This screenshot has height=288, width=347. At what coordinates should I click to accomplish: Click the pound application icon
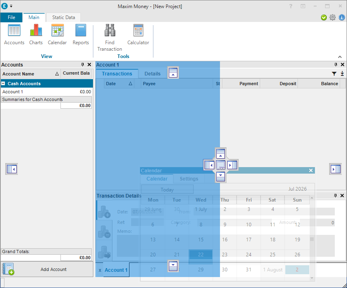point(4,6)
